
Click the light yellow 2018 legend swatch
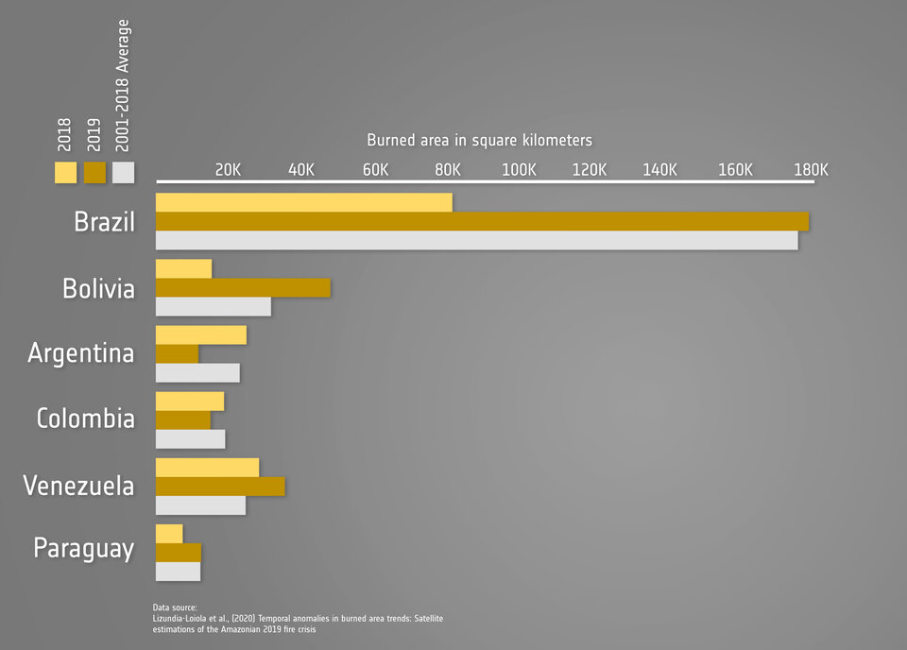point(65,172)
